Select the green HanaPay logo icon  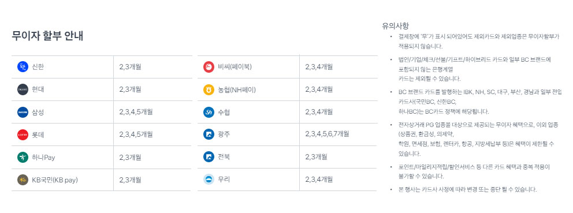[23, 158]
